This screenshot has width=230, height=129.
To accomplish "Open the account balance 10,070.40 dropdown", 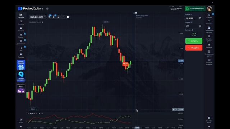I will 175,9.
